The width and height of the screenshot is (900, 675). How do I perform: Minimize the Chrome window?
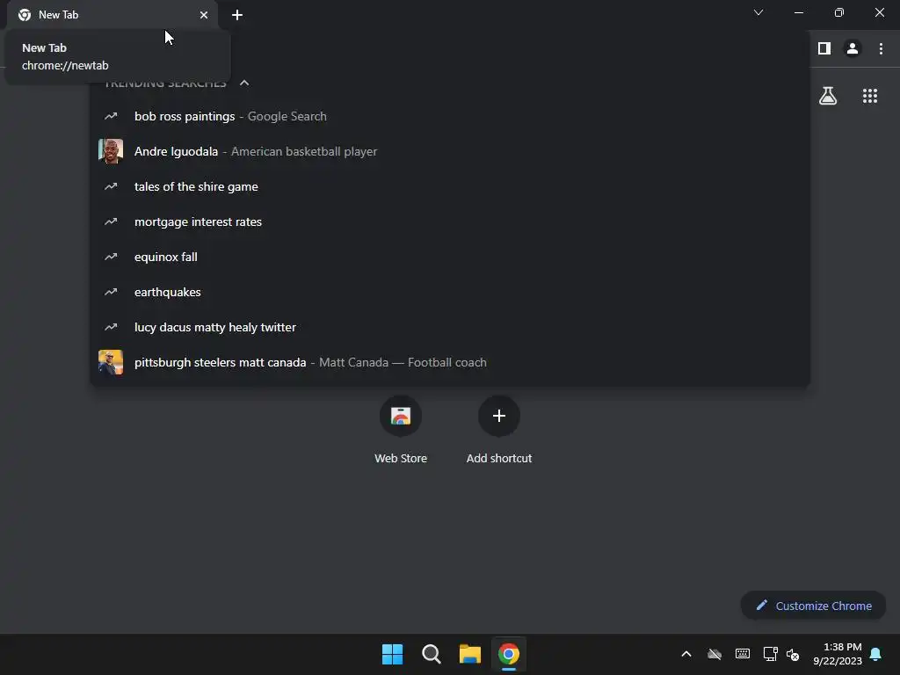click(798, 12)
